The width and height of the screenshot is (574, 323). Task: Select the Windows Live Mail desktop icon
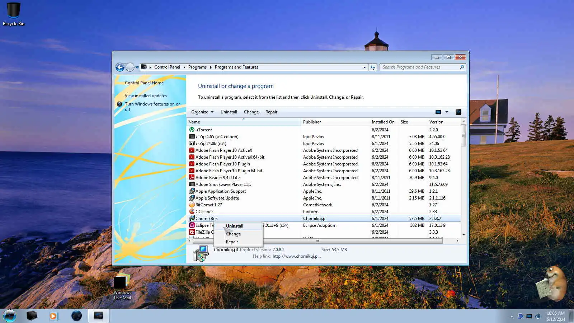click(x=122, y=286)
